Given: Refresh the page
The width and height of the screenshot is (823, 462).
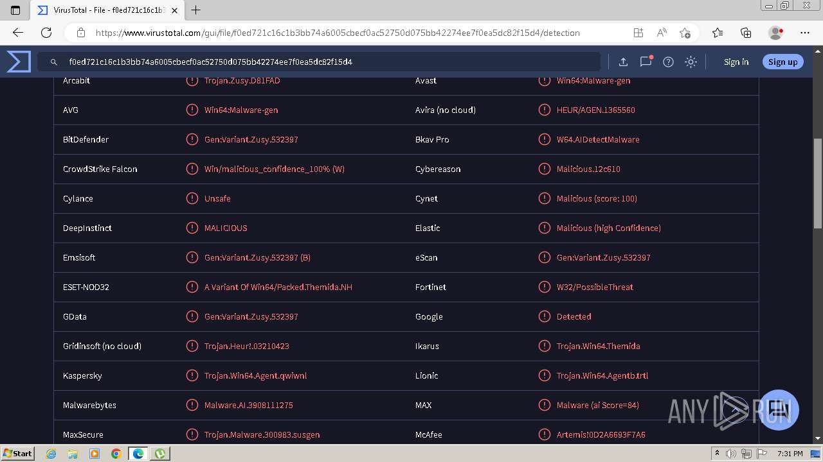Looking at the screenshot, I should pyautogui.click(x=46, y=33).
